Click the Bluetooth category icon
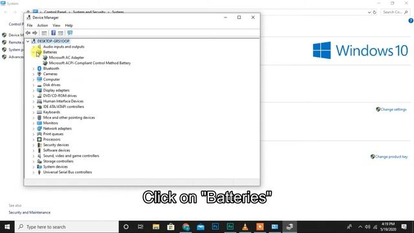 (39, 69)
